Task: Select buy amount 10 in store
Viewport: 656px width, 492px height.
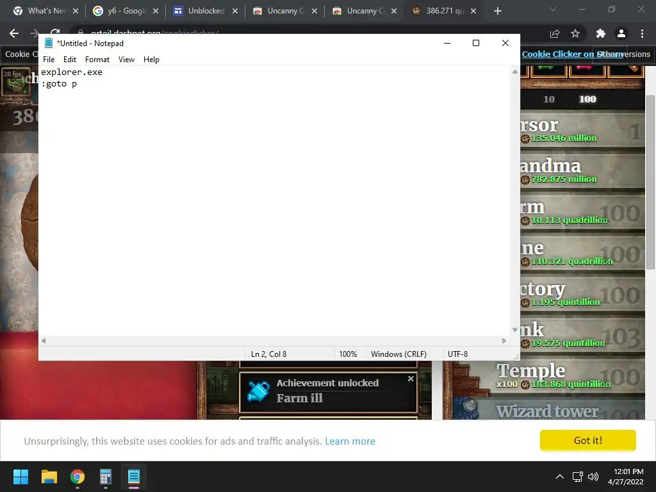Action: tap(549, 99)
